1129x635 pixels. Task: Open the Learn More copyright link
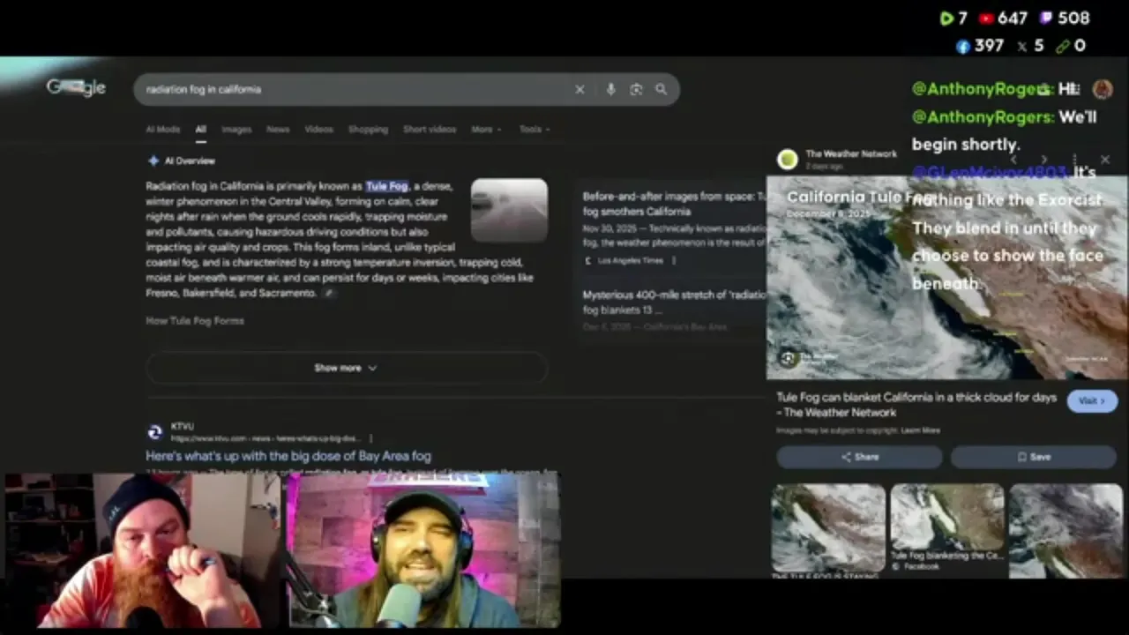click(920, 430)
